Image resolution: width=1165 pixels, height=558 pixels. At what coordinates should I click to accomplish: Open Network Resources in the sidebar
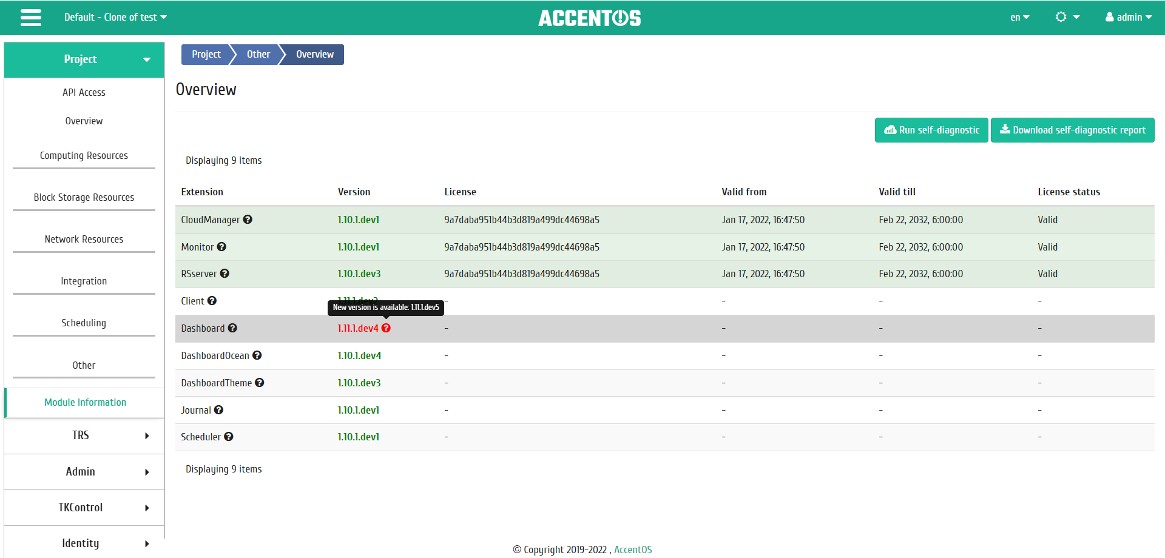click(84, 239)
